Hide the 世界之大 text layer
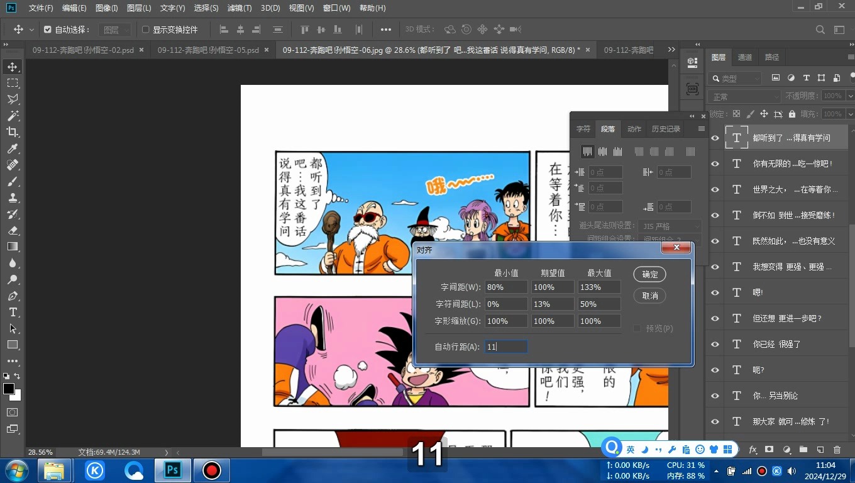This screenshot has width=855, height=483. pos(715,189)
